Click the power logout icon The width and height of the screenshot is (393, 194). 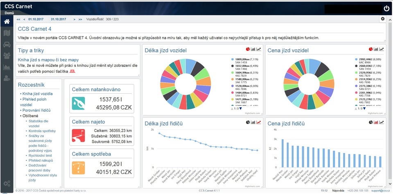pyautogui.click(x=386, y=9)
